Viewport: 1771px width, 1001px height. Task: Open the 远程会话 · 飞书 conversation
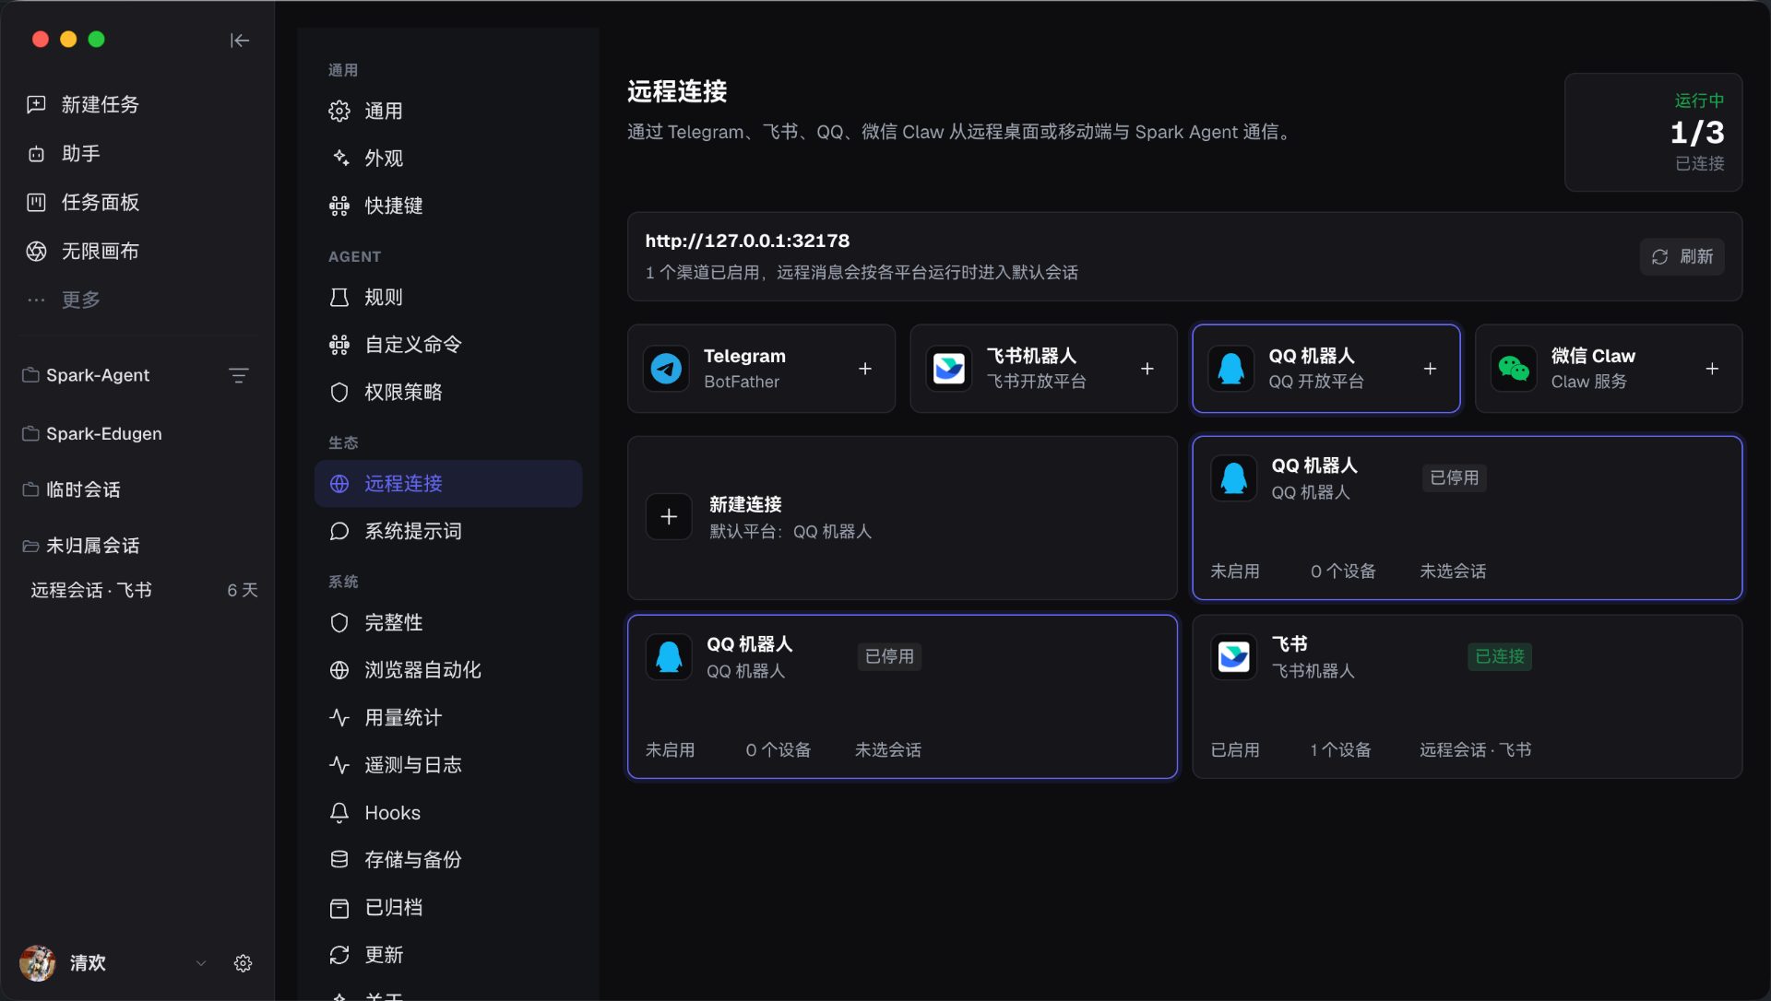point(143,590)
